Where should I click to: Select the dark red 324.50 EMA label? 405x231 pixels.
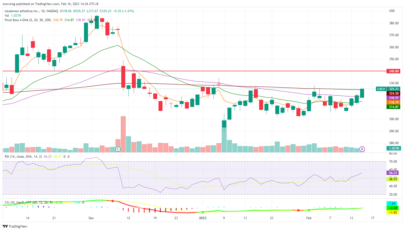click(x=393, y=93)
